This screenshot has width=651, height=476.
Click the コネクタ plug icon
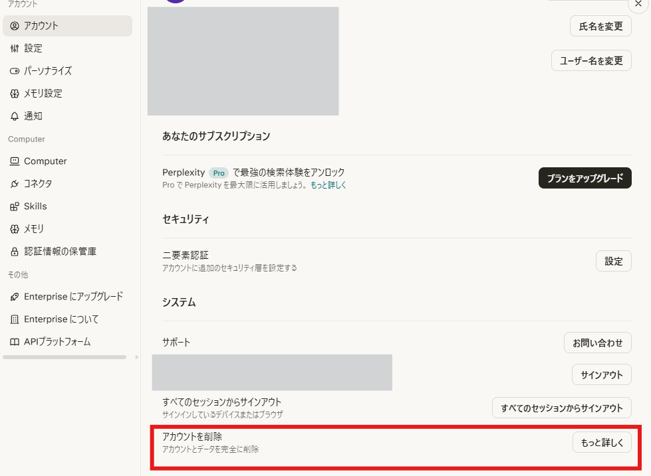tap(15, 184)
